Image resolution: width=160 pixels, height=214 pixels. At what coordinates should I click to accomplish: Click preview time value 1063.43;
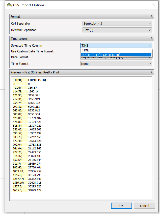tap(18, 171)
